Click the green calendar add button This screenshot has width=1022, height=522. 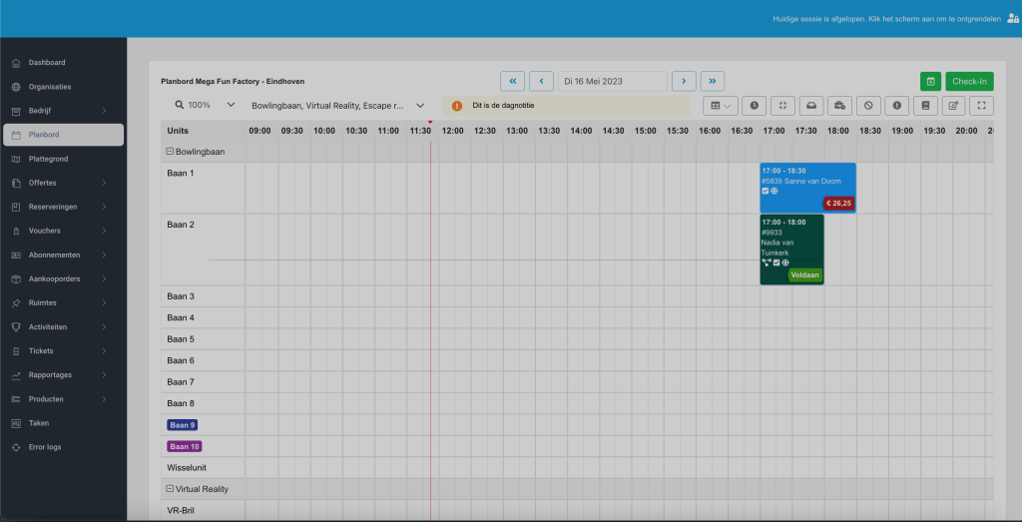point(930,81)
